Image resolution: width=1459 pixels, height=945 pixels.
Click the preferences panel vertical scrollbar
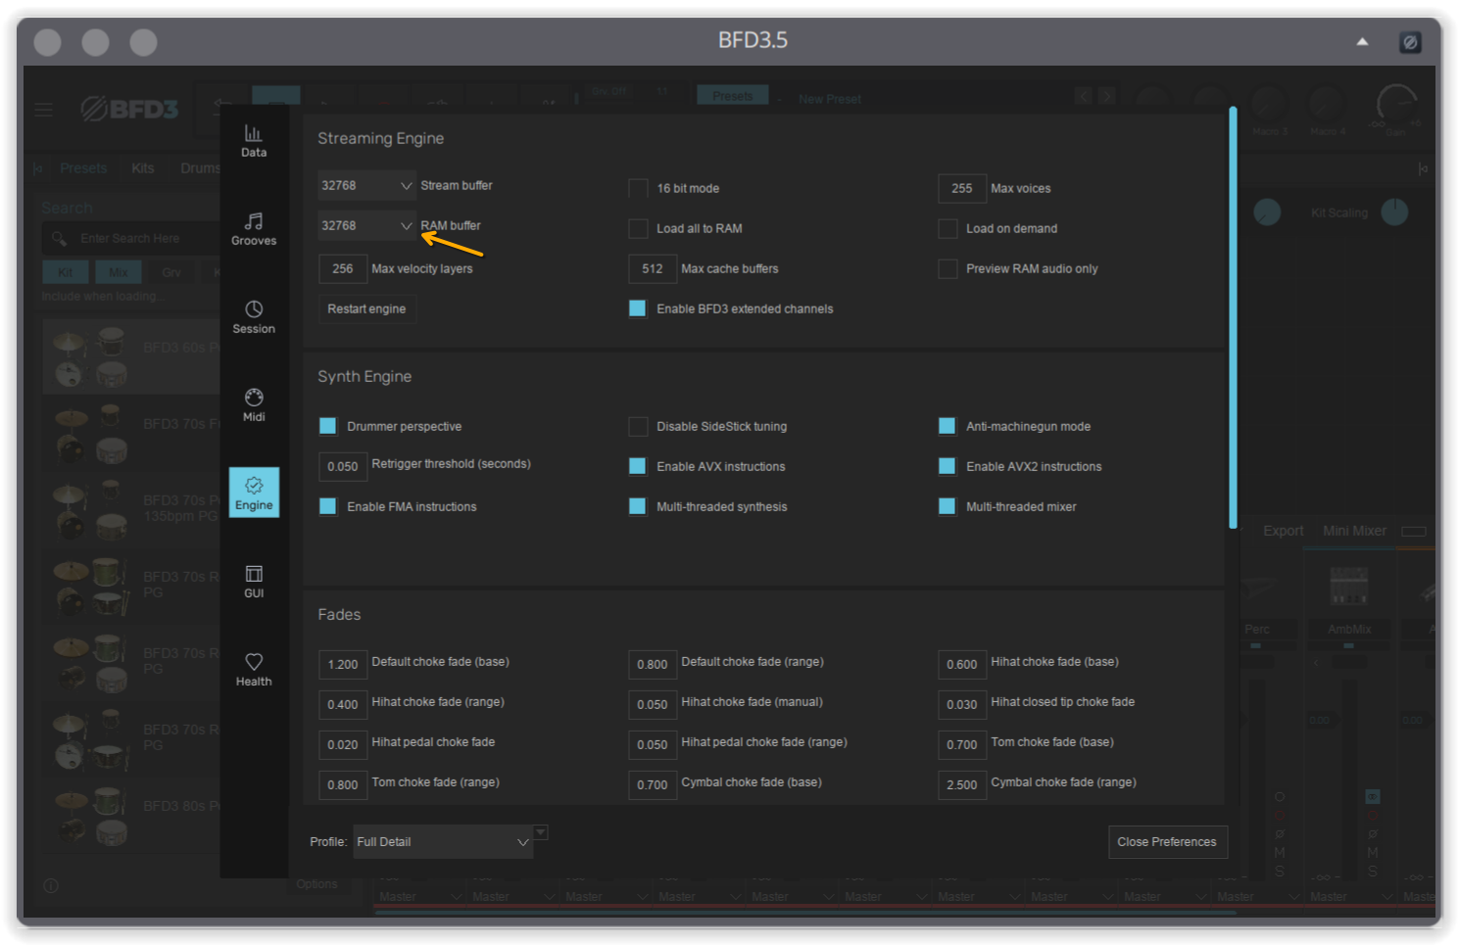[1233, 318]
